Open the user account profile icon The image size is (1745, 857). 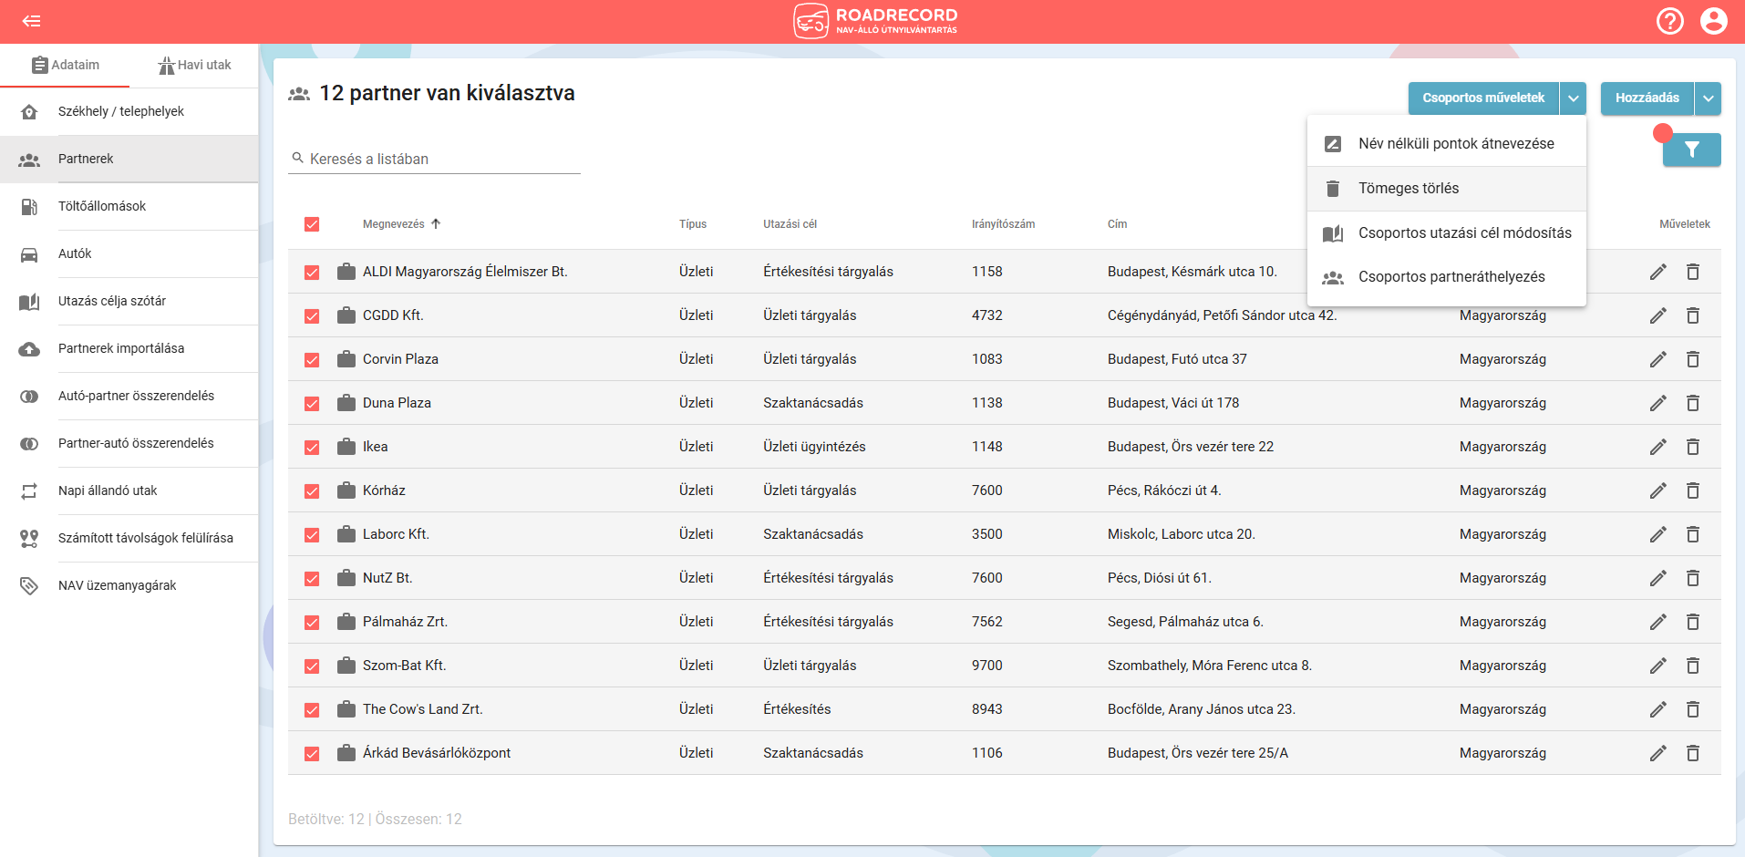(x=1713, y=21)
